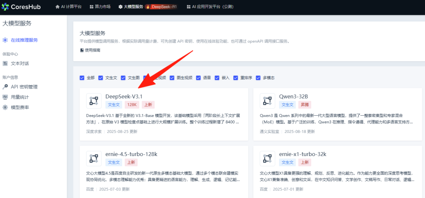Viewport: 425px width, 198px height.
Task: Open the AI 应用开发平台 (公测) tab
Action: 210,7
